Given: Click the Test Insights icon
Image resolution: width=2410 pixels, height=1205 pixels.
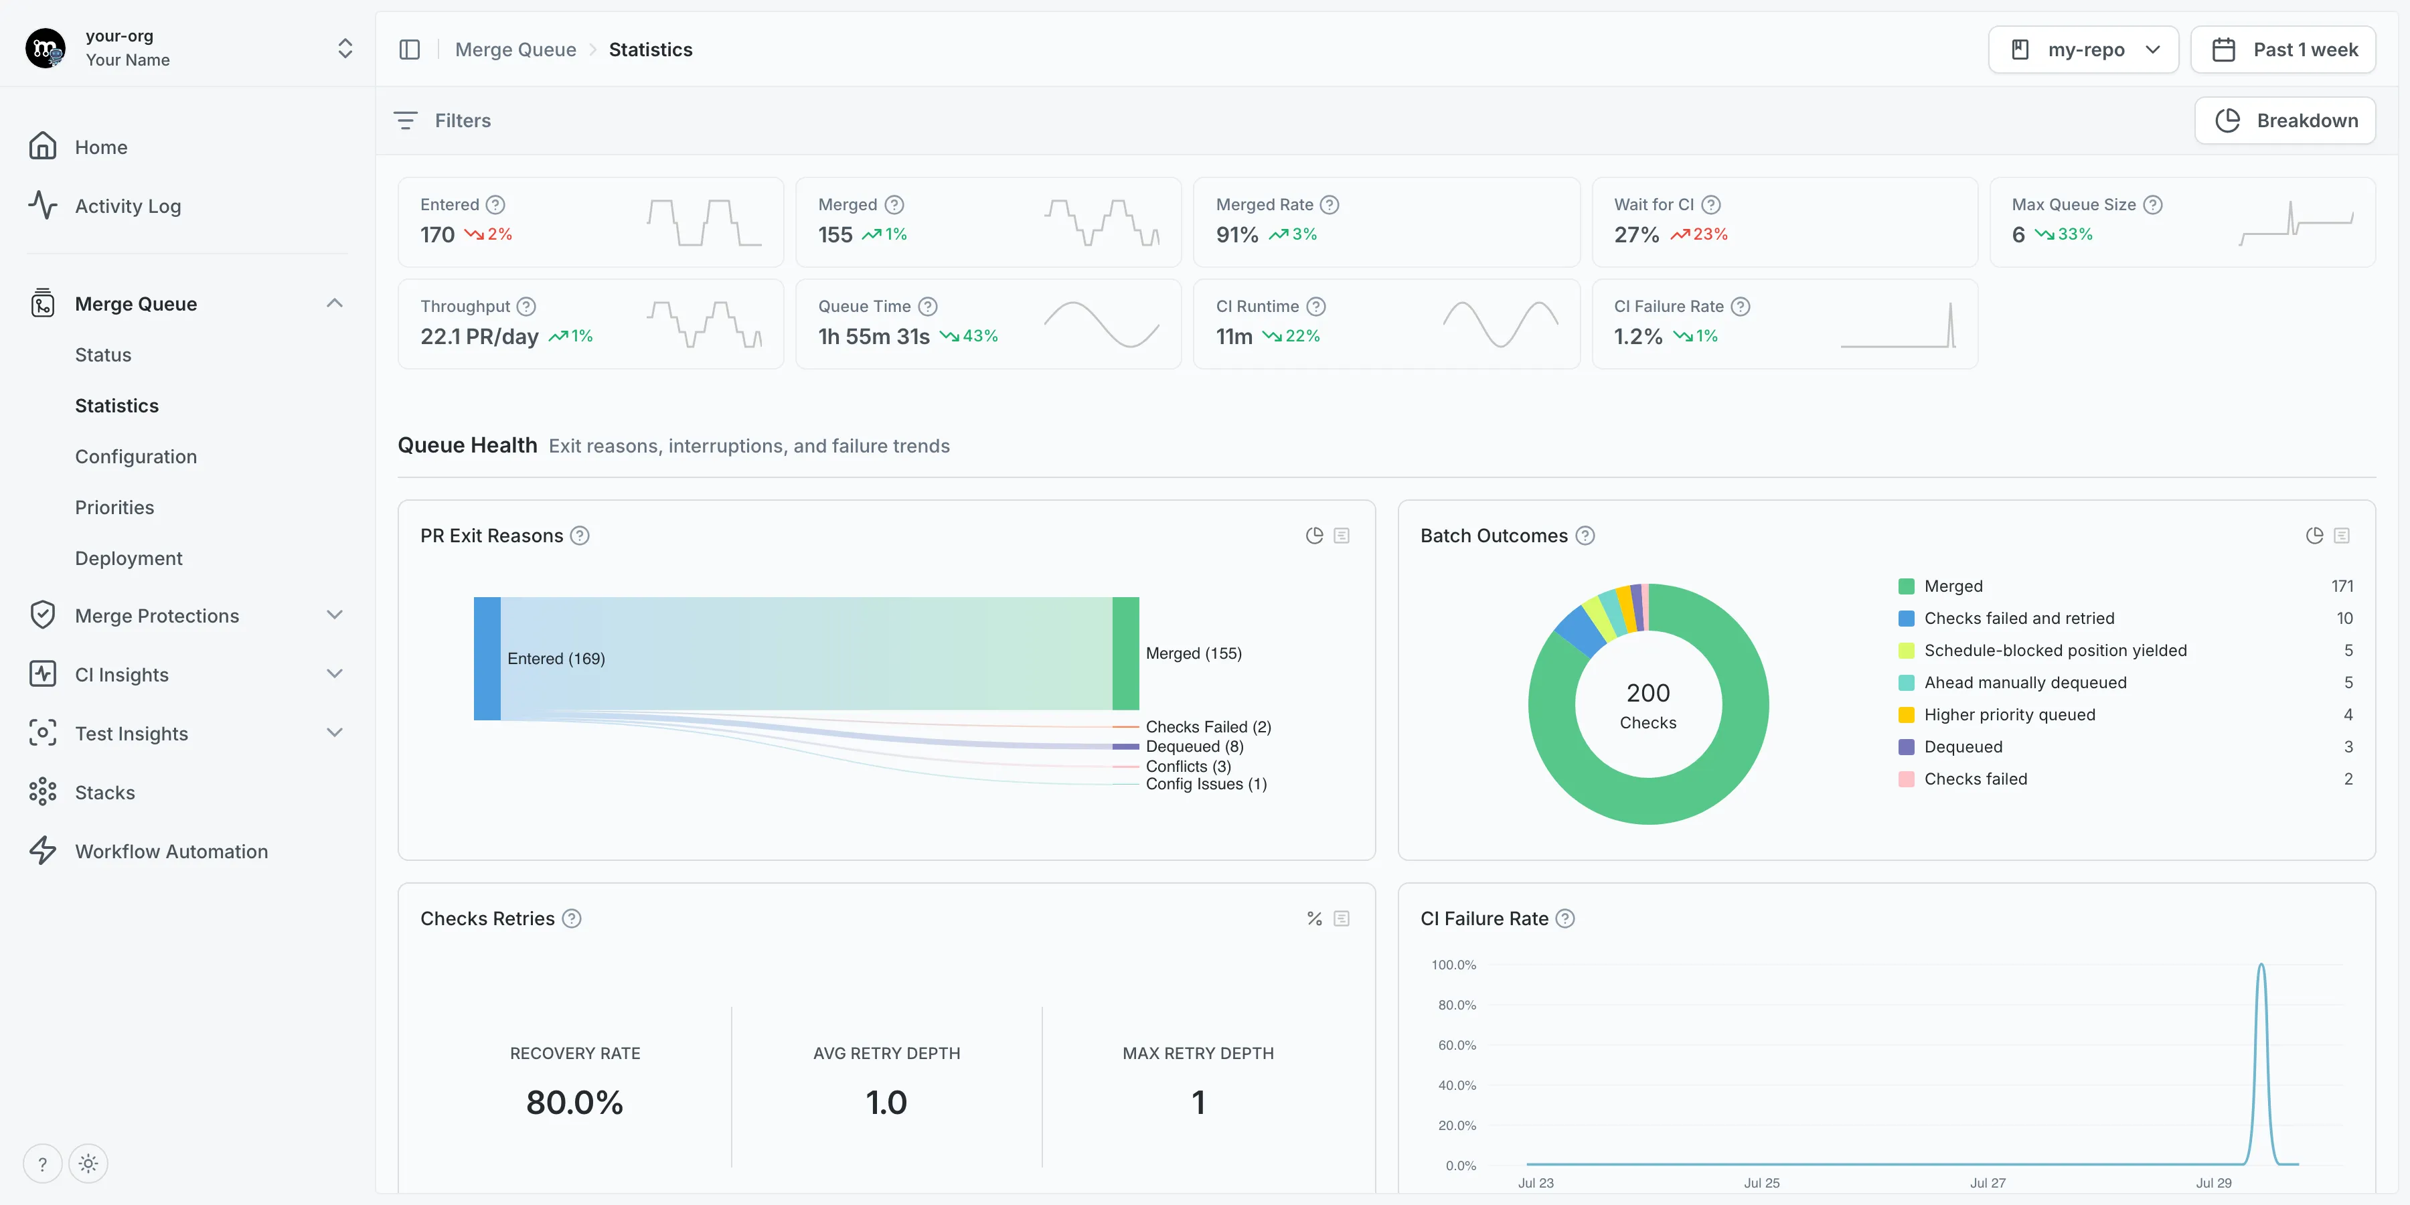Looking at the screenshot, I should point(42,734).
